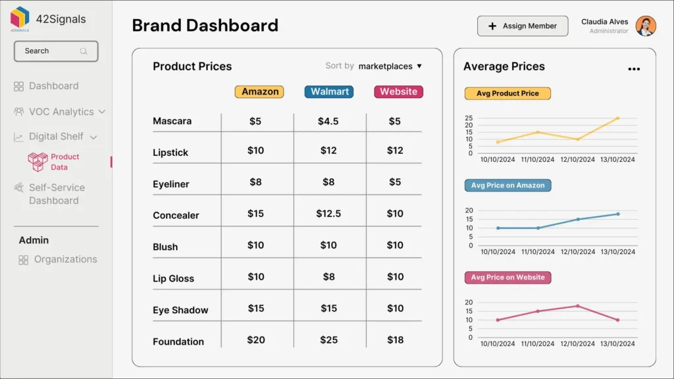Open the Average Prices three-dot menu

pos(634,68)
